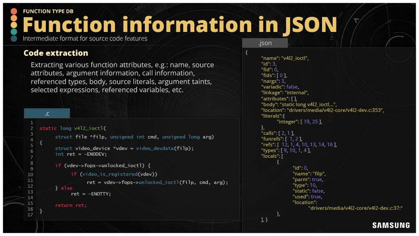Viewport: 419px width, 236px height.
Task: Click the line 'attributes, argument information, call information,'
Action: click(x=113, y=73)
